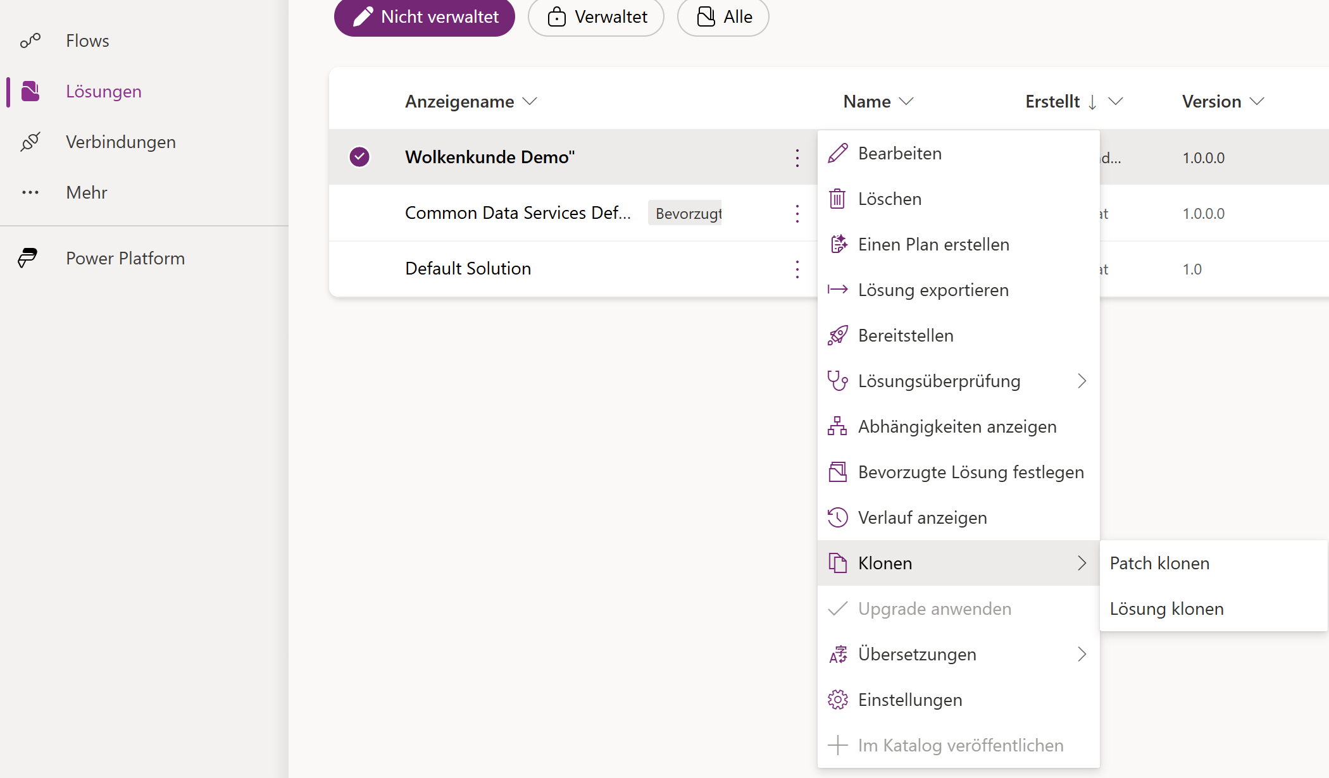This screenshot has width=1329, height=778.
Task: Deselect the Wolkenkunde Demo row checkmark
Action: pyautogui.click(x=359, y=157)
